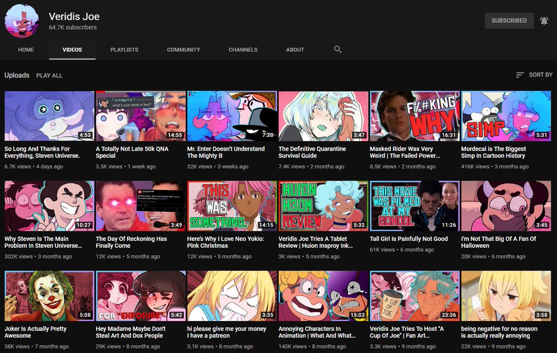This screenshot has height=353, width=557.
Task: Open Masked Rider Was Very Weird thumbnail
Action: point(415,116)
